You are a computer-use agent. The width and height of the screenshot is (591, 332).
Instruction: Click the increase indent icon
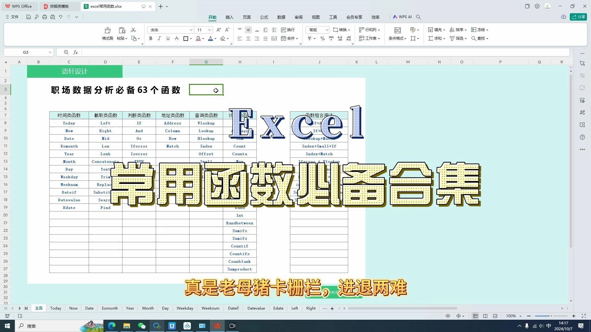tap(274, 30)
